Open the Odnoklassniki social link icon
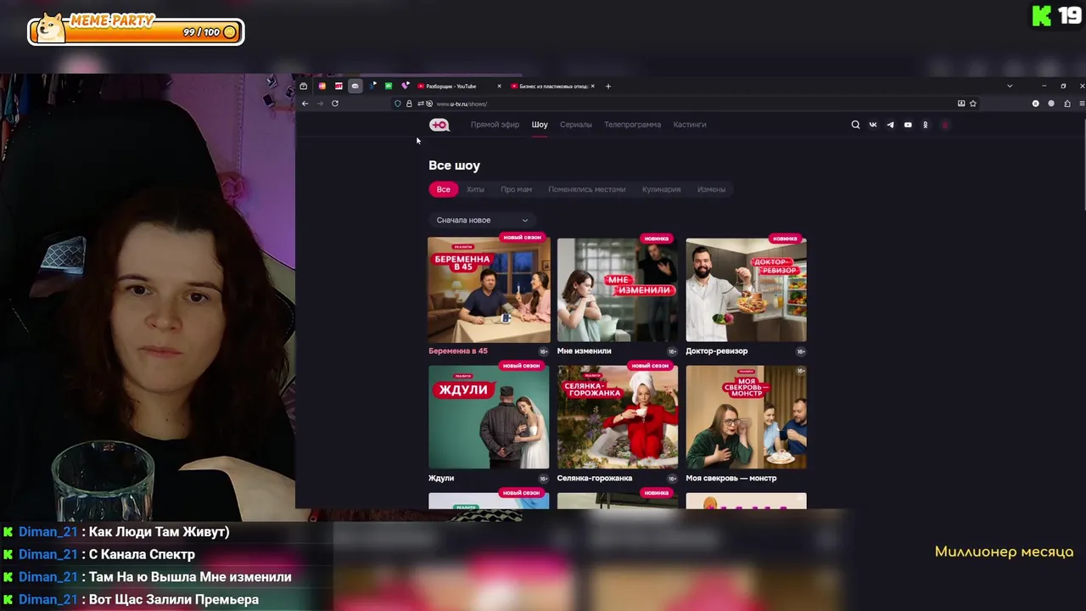1086x611 pixels. click(x=925, y=125)
